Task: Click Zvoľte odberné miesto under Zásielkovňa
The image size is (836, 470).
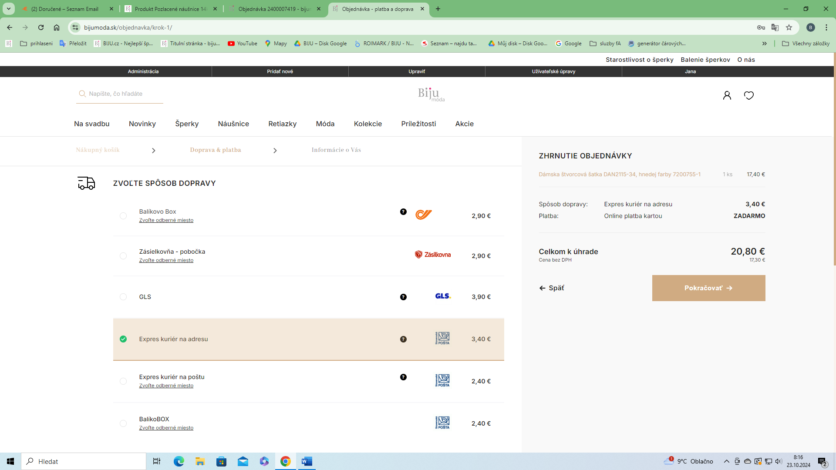Action: [x=166, y=260]
